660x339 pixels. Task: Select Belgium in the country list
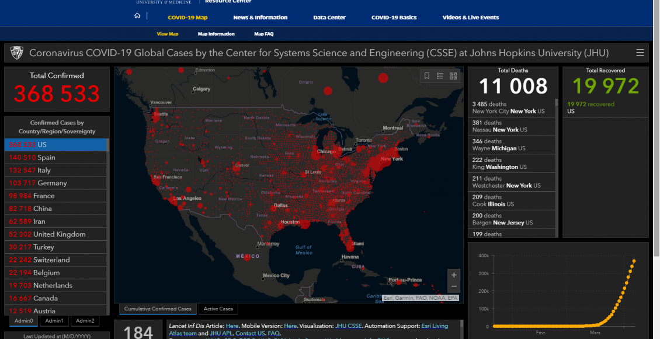click(x=55, y=273)
